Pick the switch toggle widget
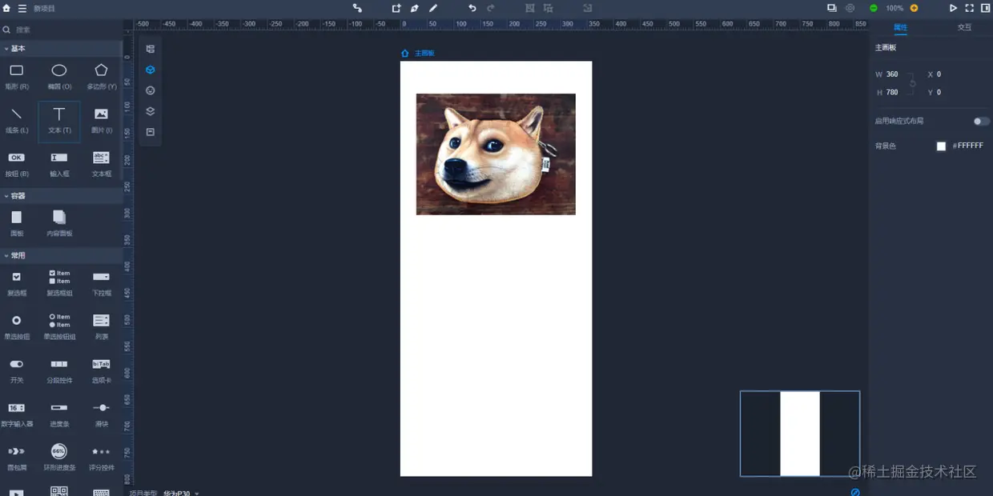Viewport: 993px width, 496px height. coord(16,370)
